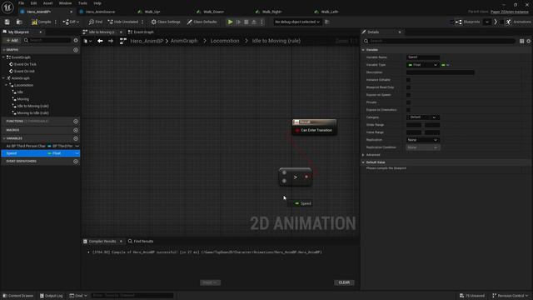This screenshot has width=533, height=300.
Task: Add a new macro via plus icon
Action: click(76, 130)
